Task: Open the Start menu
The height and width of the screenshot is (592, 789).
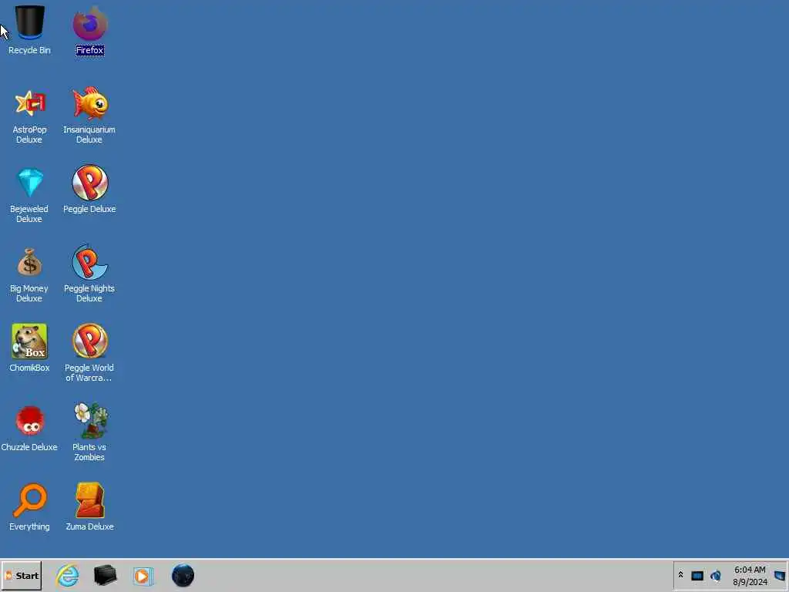Action: coord(22,575)
